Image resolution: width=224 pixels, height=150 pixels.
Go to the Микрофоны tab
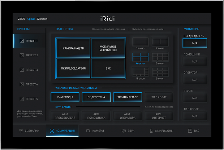(x=161, y=131)
